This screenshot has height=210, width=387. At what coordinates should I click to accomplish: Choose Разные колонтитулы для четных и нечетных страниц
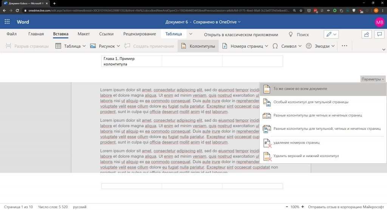pyautogui.click(x=323, y=115)
